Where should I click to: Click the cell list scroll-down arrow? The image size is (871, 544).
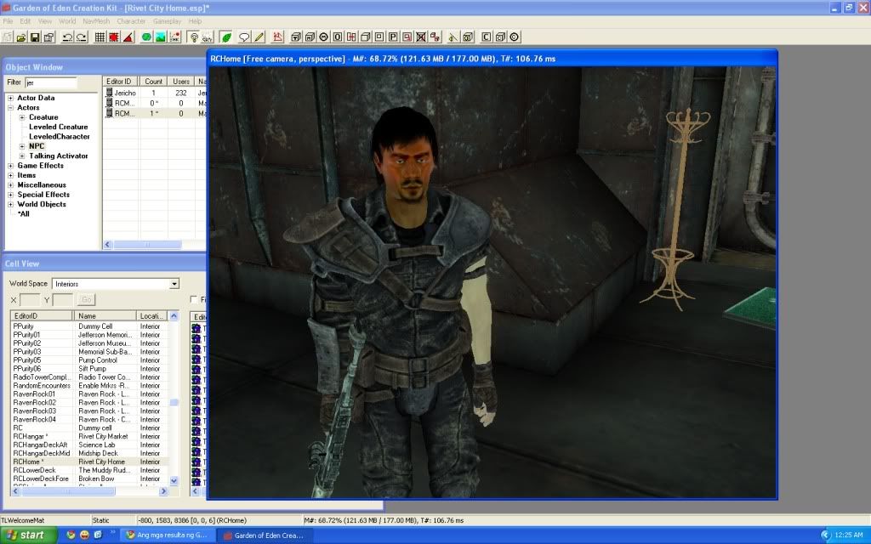(174, 481)
